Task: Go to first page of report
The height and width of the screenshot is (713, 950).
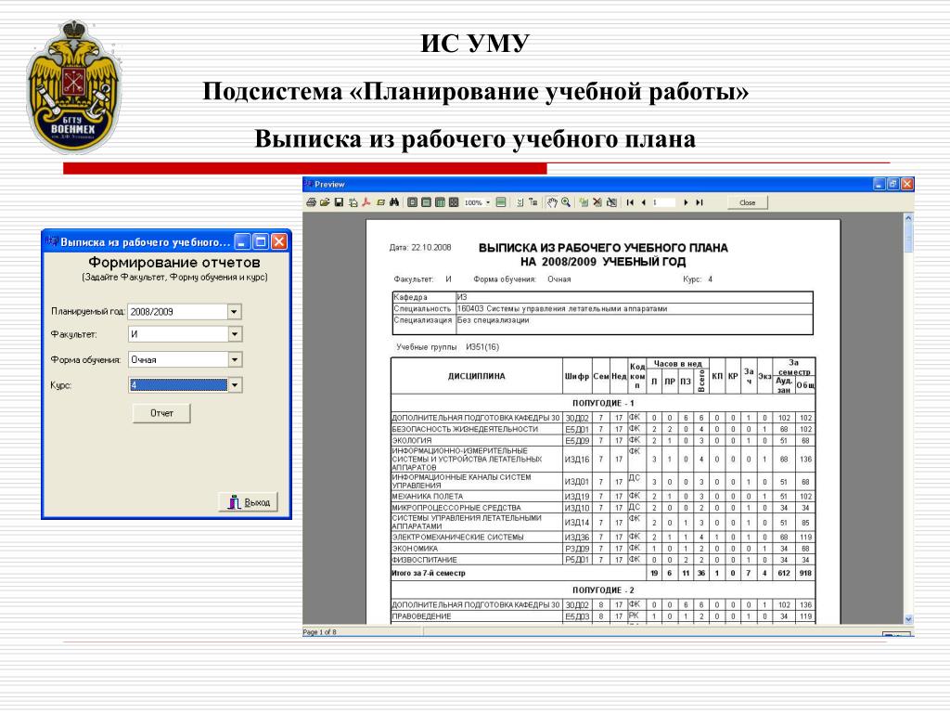Action: coord(630,202)
